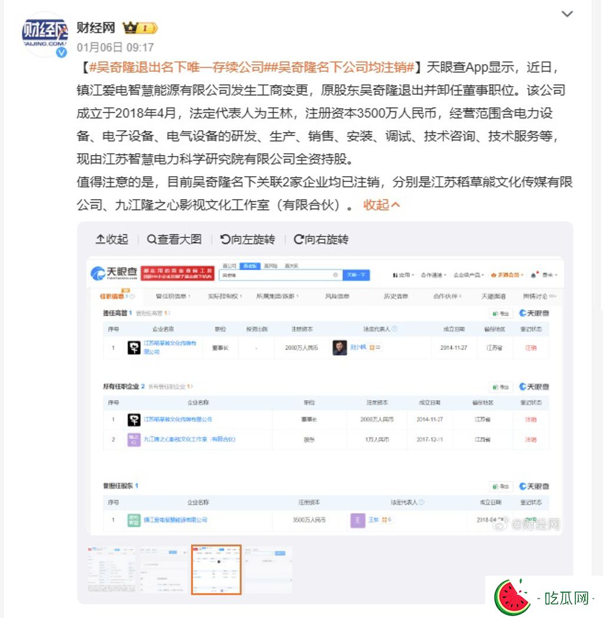Image resolution: width=603 pixels, height=618 pixels.
Task: Click the 财经网 account name
Action: coord(96,28)
